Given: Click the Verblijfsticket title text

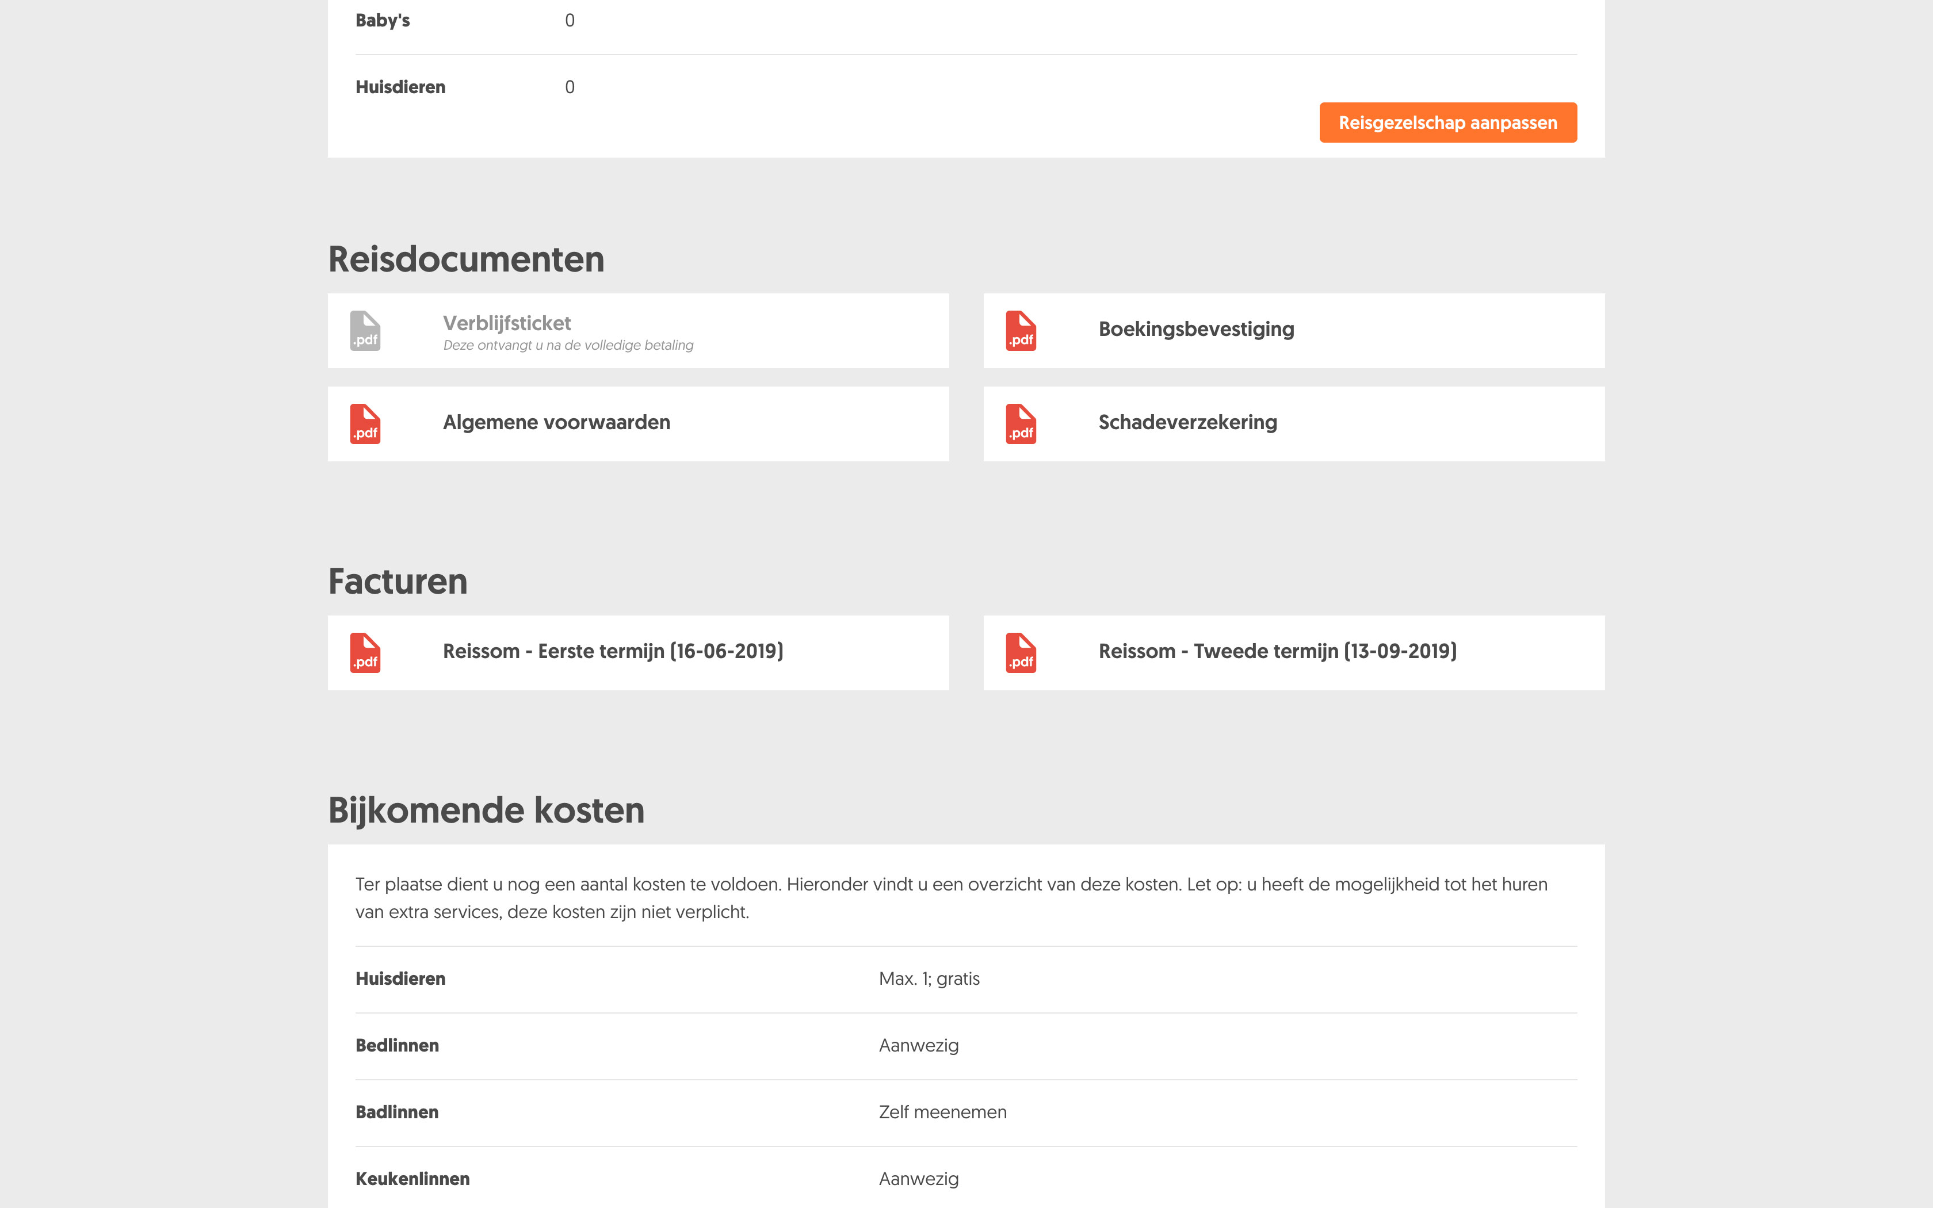Looking at the screenshot, I should coord(506,323).
